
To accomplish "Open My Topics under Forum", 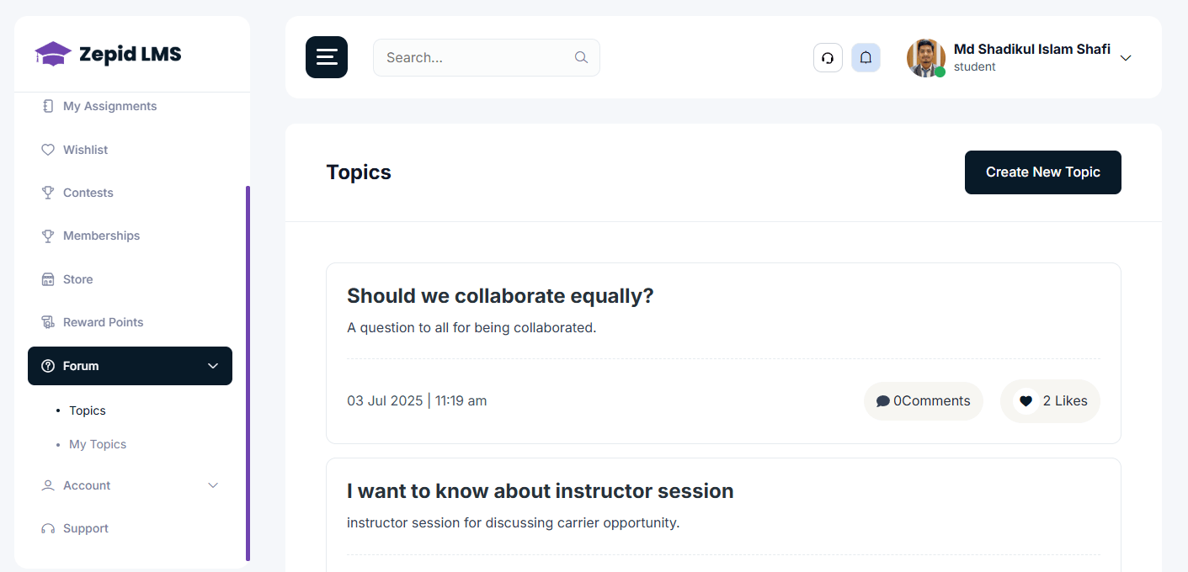I will pyautogui.click(x=97, y=444).
